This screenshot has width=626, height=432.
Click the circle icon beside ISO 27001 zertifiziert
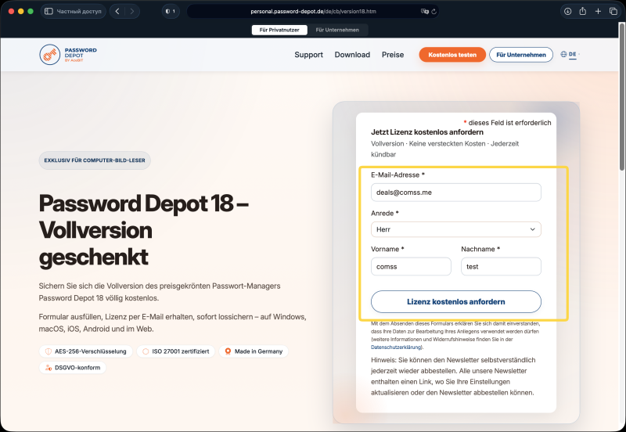click(146, 351)
